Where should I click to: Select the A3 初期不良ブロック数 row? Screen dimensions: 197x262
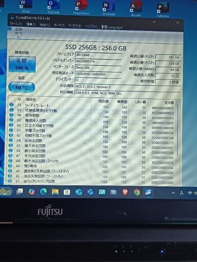click(92, 136)
